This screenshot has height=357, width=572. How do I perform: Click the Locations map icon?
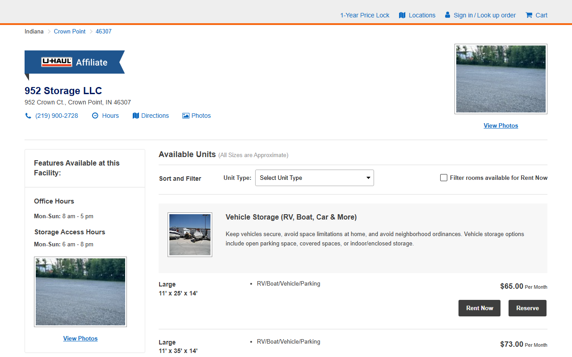click(402, 15)
